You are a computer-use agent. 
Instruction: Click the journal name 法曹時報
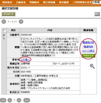point(25,64)
